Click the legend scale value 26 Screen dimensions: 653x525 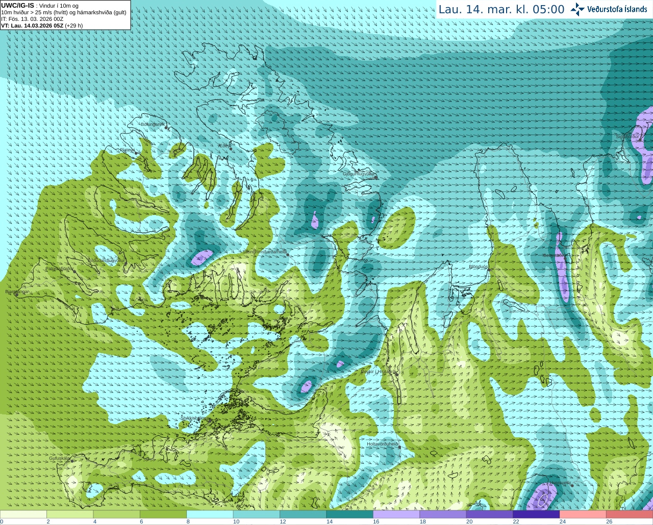(609, 521)
